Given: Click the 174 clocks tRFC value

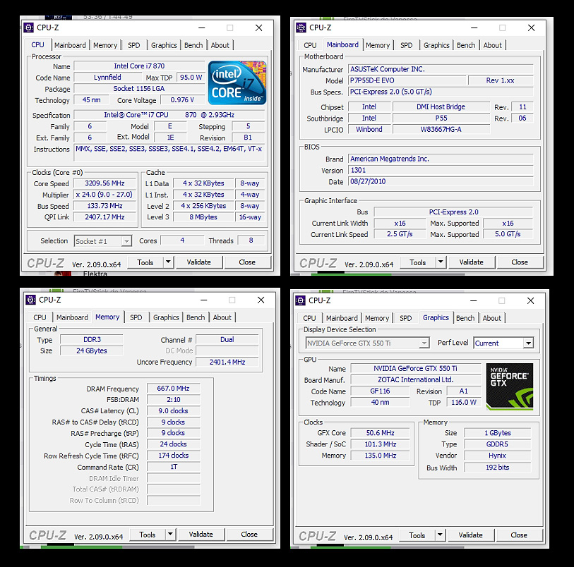Looking at the screenshot, I should coord(173,456).
